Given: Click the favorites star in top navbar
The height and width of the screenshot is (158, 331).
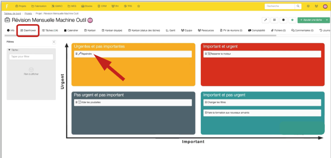Looking at the screenshot, I should coord(139,6).
